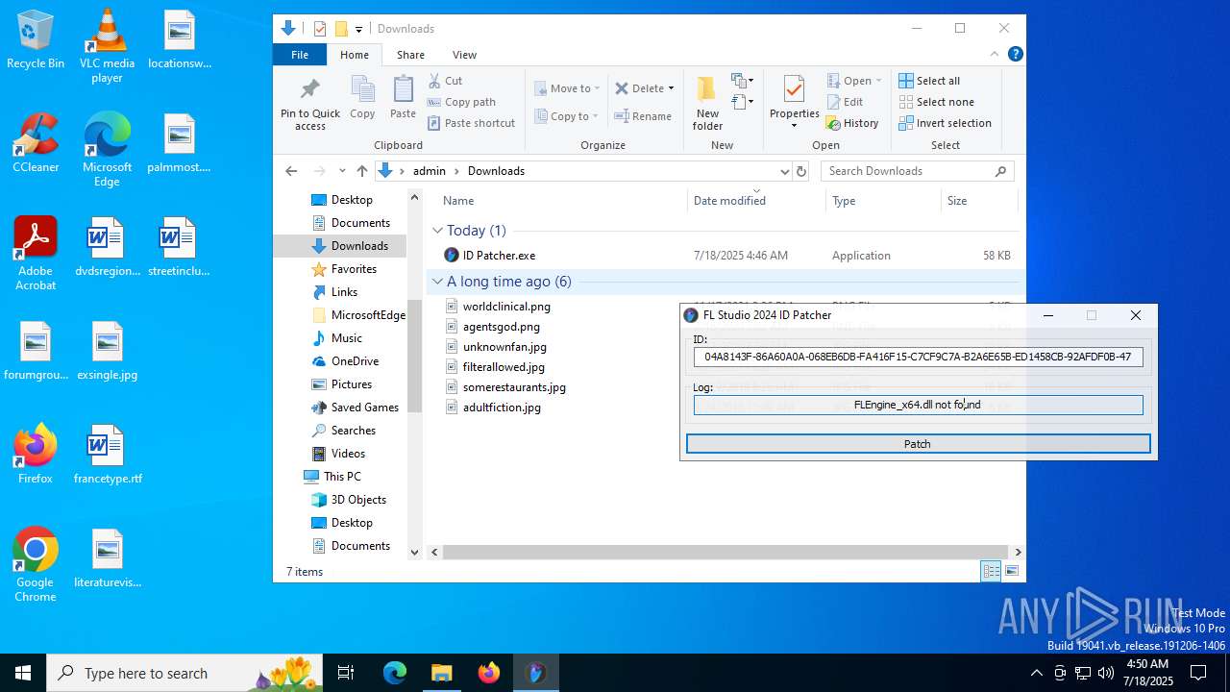The image size is (1230, 692).
Task: Click the Properties icon
Action: [x=794, y=89]
